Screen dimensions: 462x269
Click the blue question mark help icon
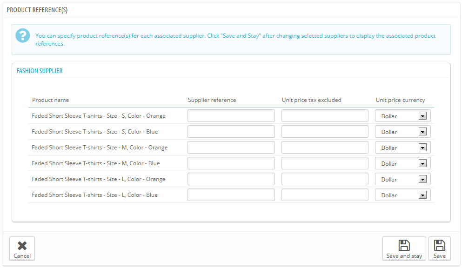tap(23, 36)
